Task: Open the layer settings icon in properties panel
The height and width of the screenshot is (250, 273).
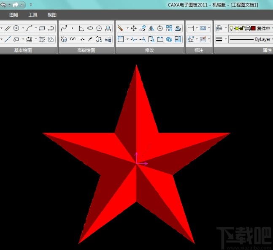Action: [x=219, y=28]
